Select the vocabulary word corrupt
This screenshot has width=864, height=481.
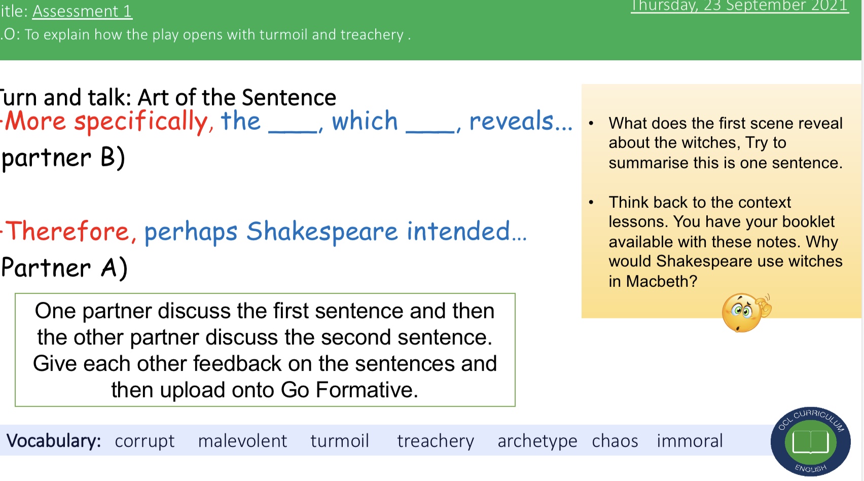click(145, 441)
